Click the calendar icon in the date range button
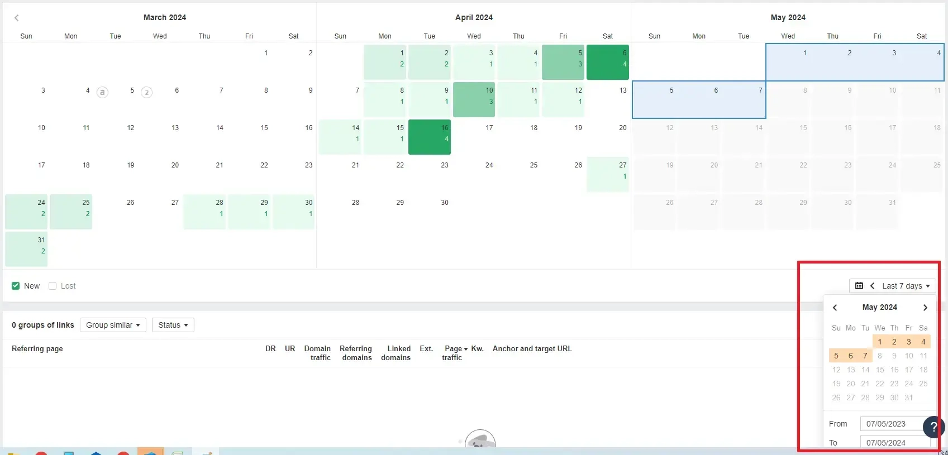 pyautogui.click(x=859, y=286)
